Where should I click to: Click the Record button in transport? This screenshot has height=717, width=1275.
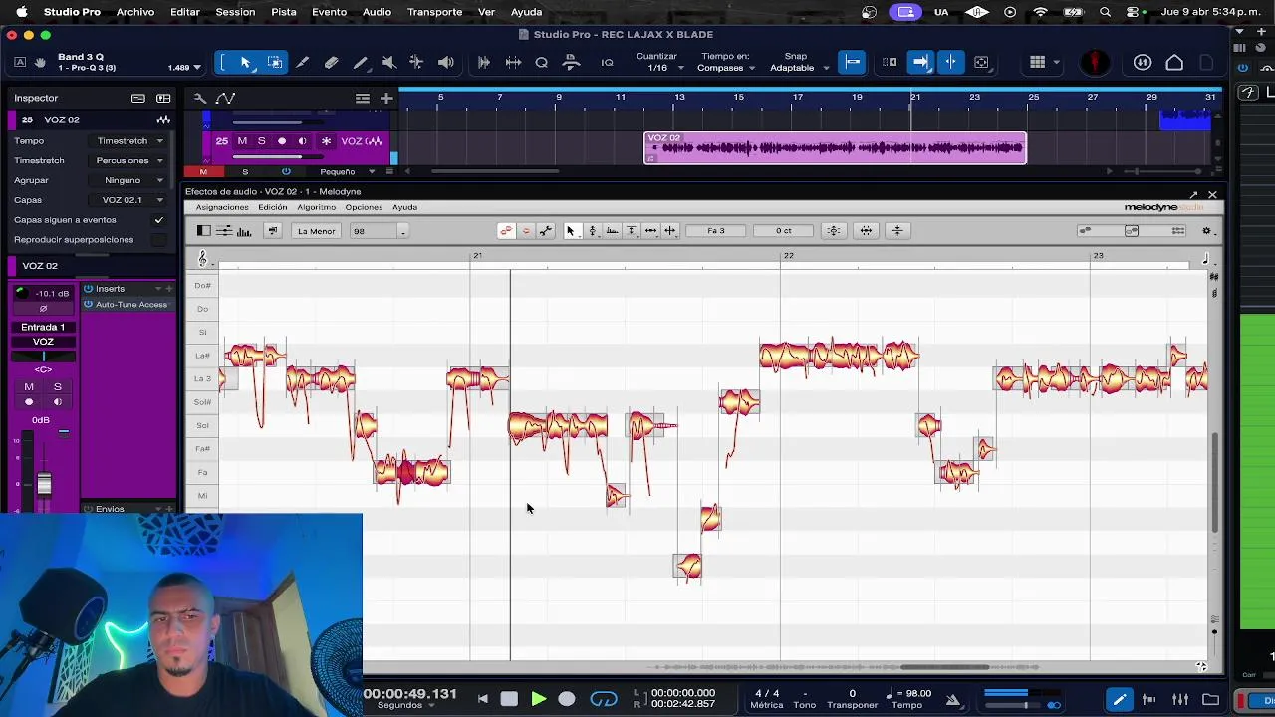point(567,699)
